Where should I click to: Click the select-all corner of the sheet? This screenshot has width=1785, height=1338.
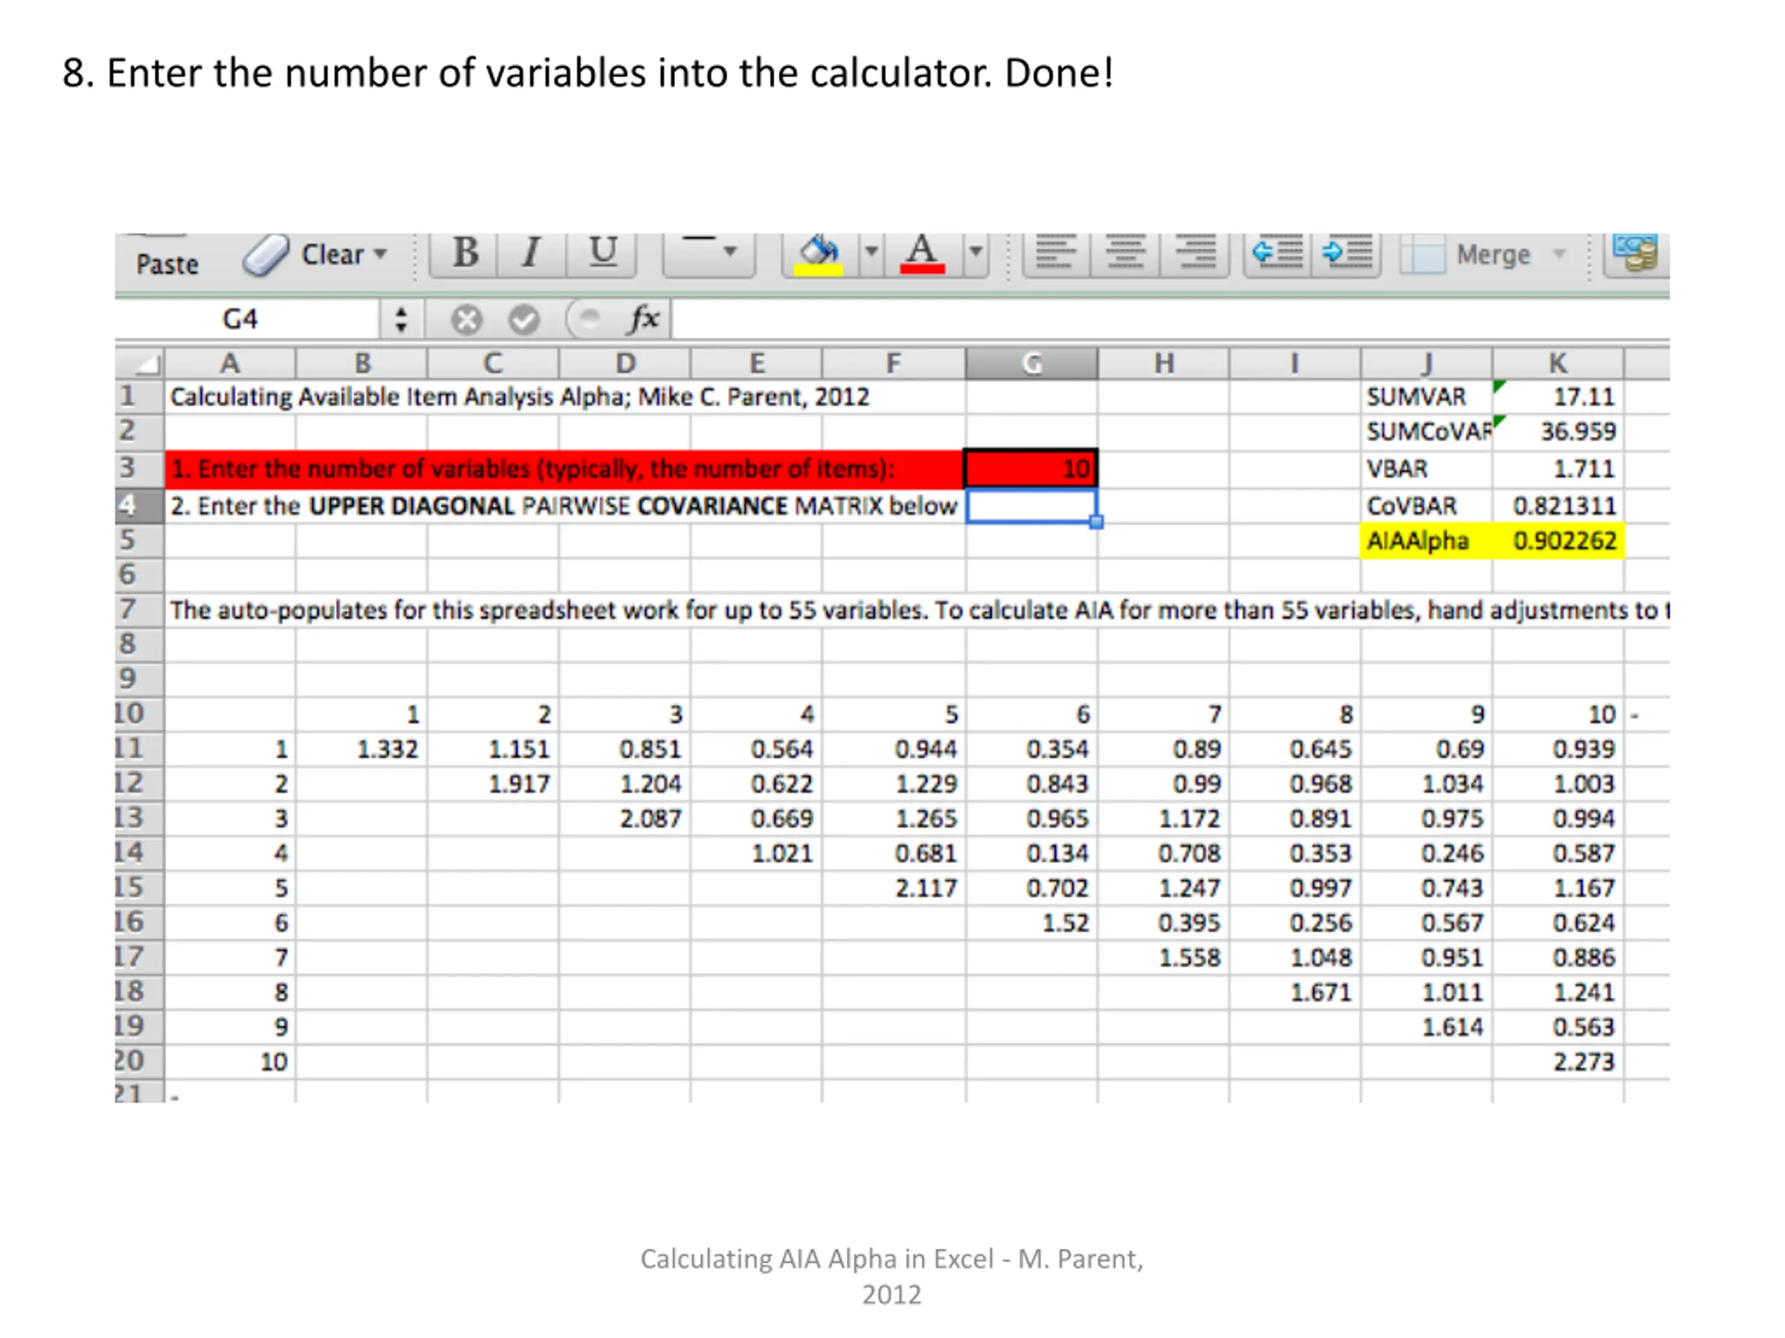coord(140,364)
